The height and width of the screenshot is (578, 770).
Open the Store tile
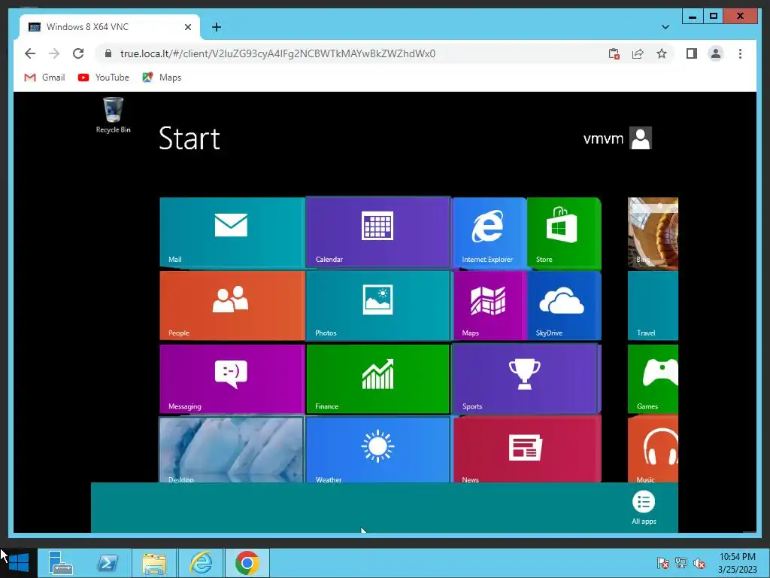point(564,233)
